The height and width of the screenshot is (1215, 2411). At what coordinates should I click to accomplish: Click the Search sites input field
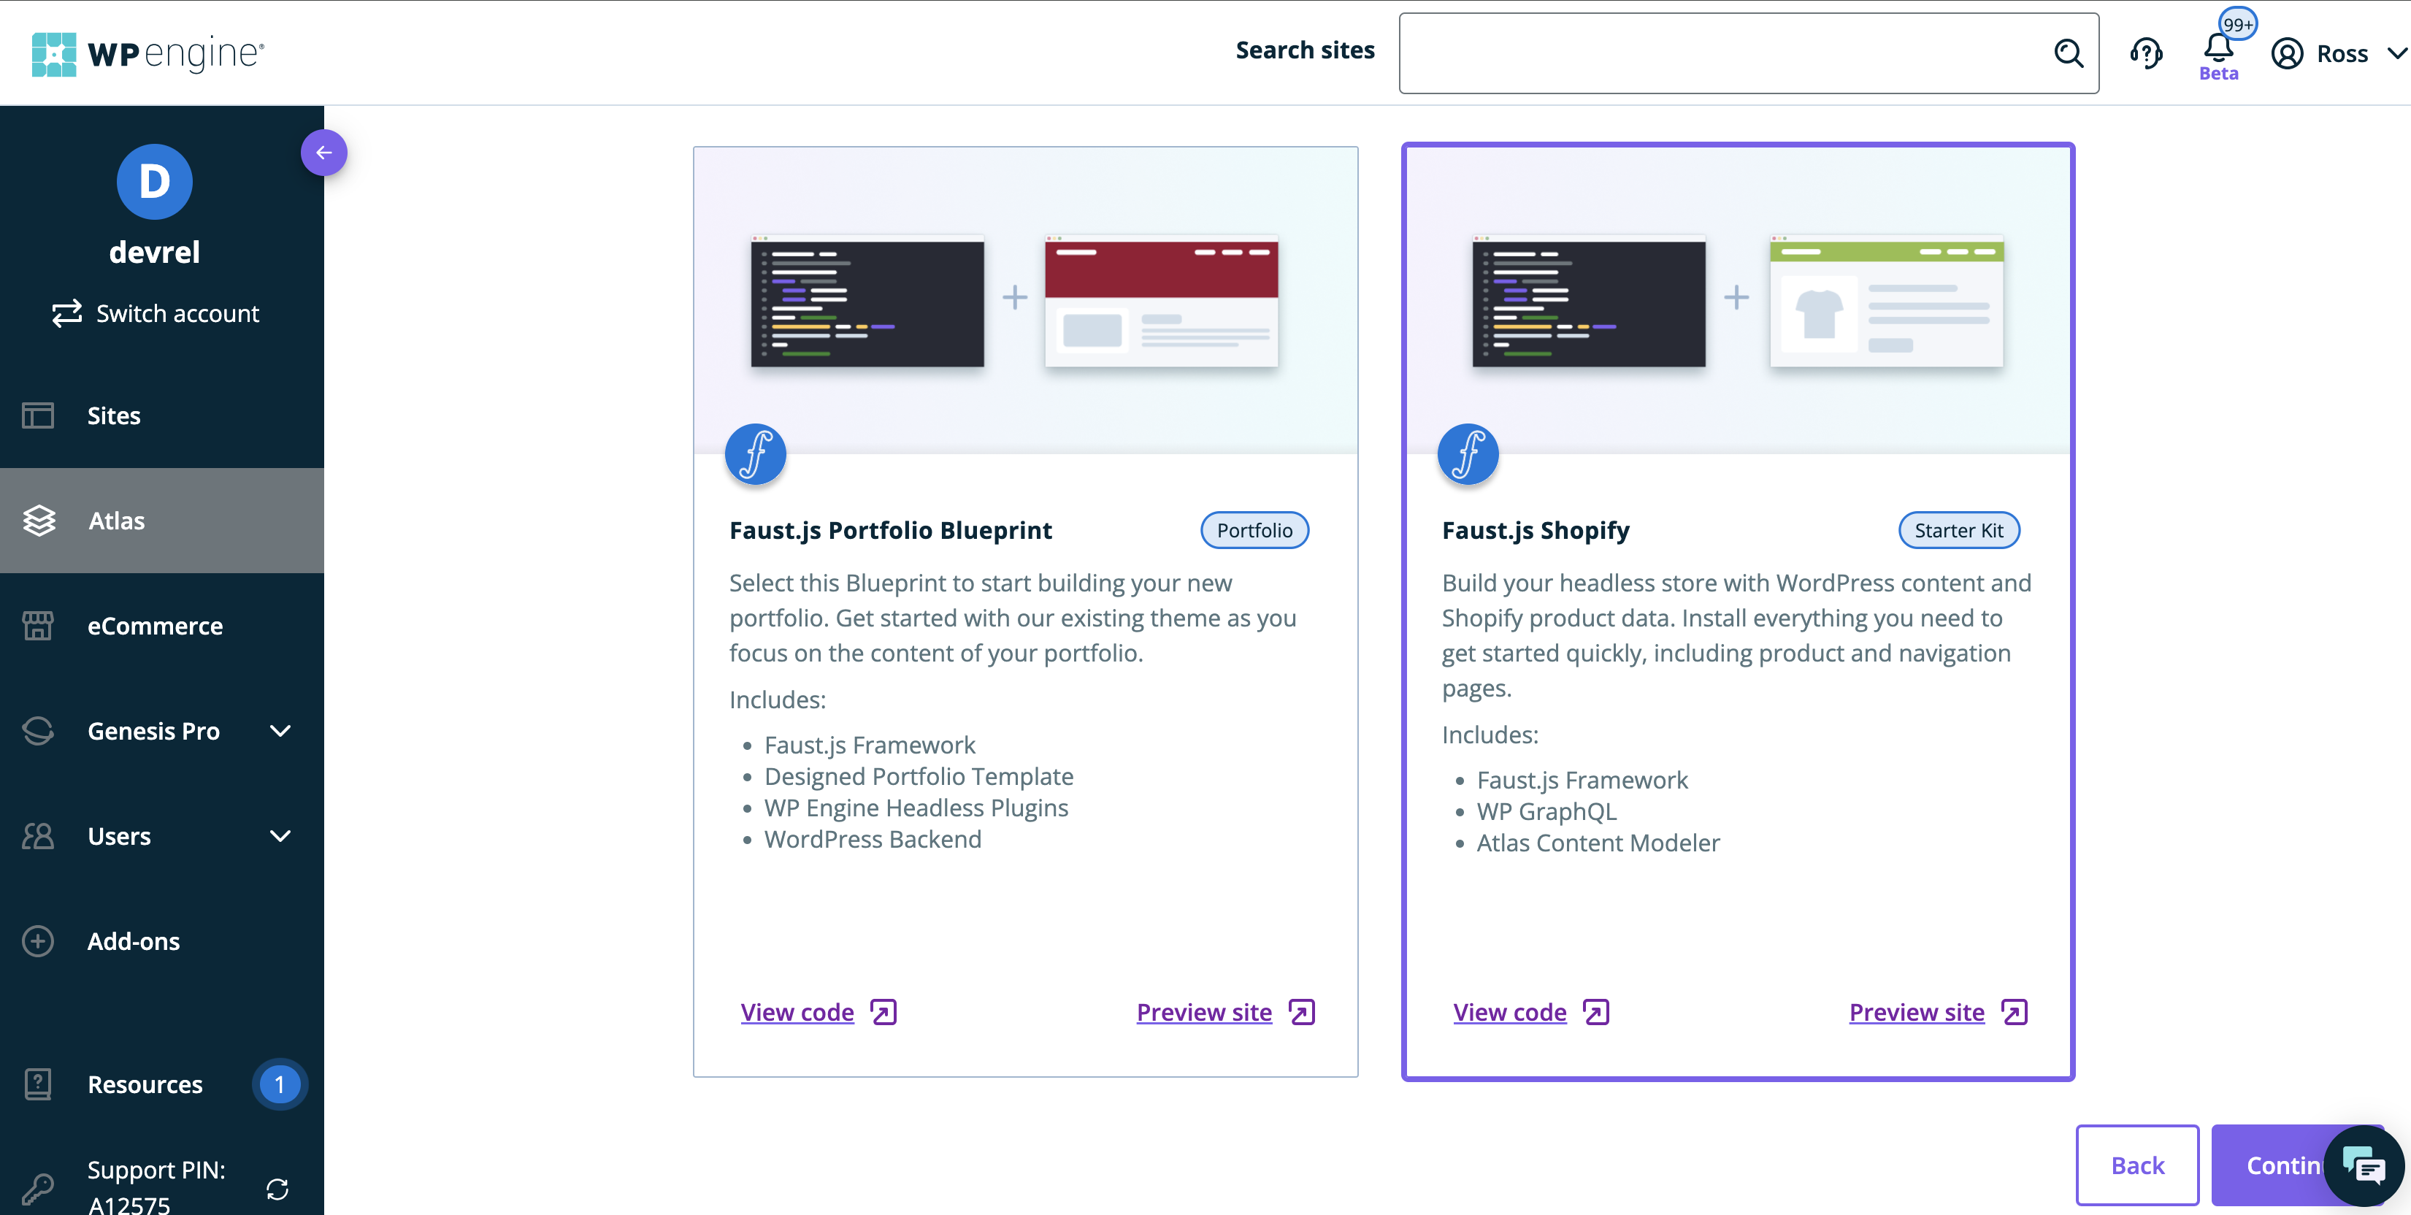1722,53
